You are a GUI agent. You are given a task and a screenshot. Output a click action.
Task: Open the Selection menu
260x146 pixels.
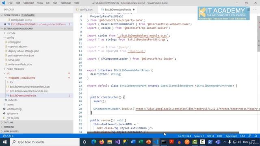click(x=28, y=3)
